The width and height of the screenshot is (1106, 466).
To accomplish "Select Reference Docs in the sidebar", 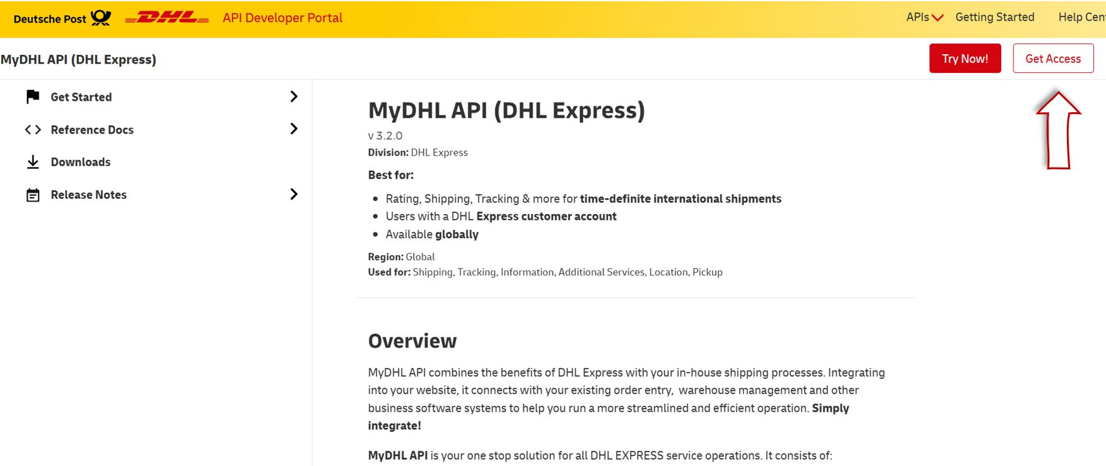I will [x=92, y=130].
